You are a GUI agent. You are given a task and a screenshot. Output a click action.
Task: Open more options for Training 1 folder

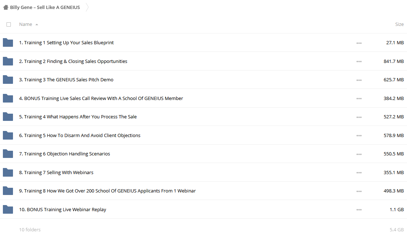pyautogui.click(x=359, y=43)
